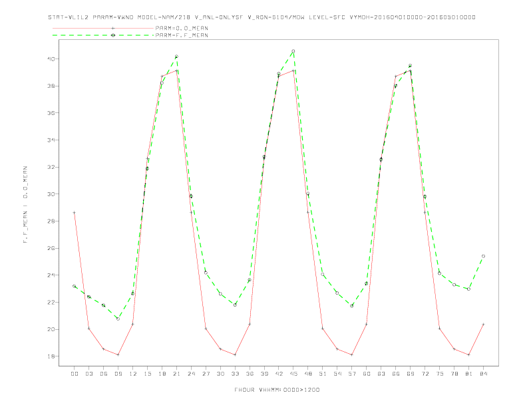Click the x-axis tick label 00
The width and height of the screenshot is (527, 407).
[x=75, y=374]
